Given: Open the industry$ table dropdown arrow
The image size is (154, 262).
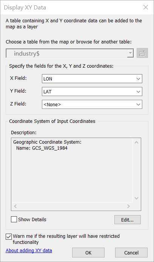Looking at the screenshot, I should [131, 53].
